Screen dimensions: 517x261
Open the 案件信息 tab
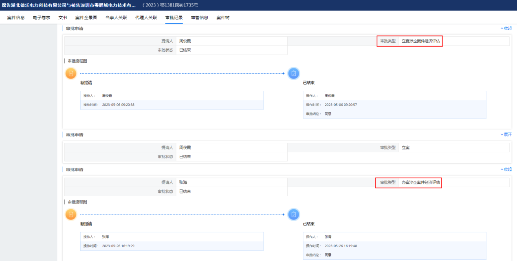[16, 18]
